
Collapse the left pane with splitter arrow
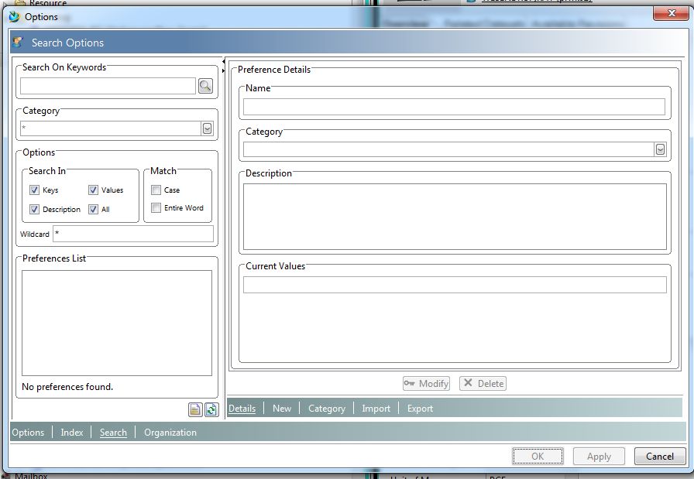coord(224,61)
